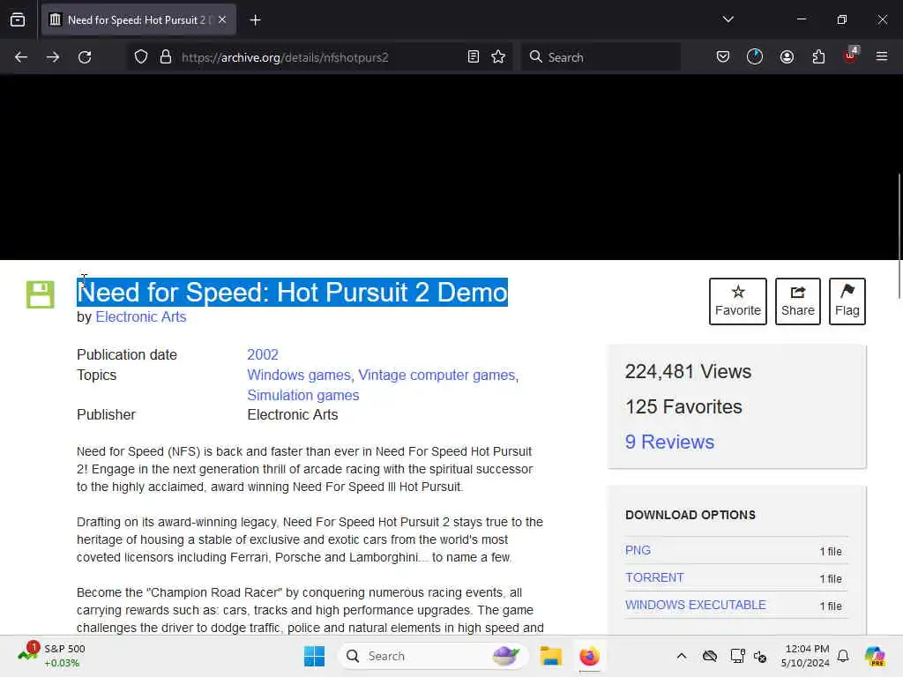This screenshot has width=903, height=677.
Task: Close the Need for Speed tab
Action: coord(222,20)
